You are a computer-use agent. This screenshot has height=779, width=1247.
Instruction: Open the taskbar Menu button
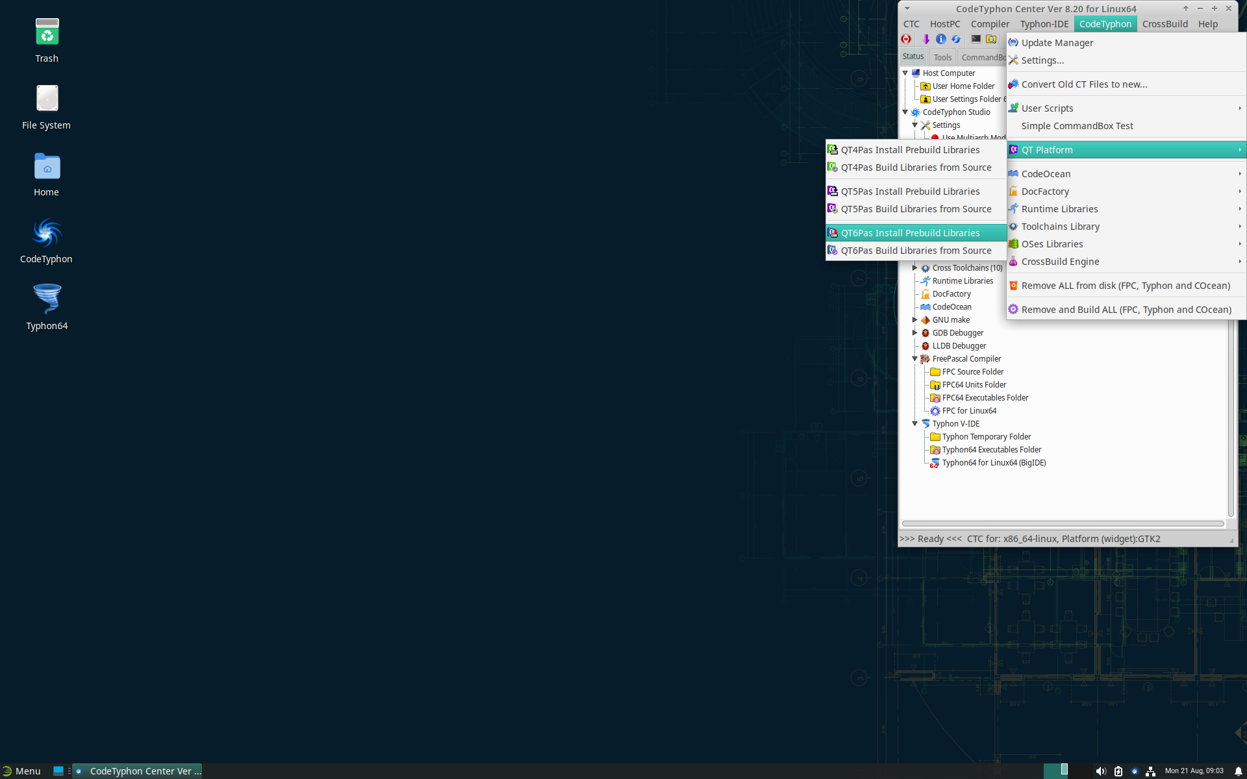pos(21,771)
